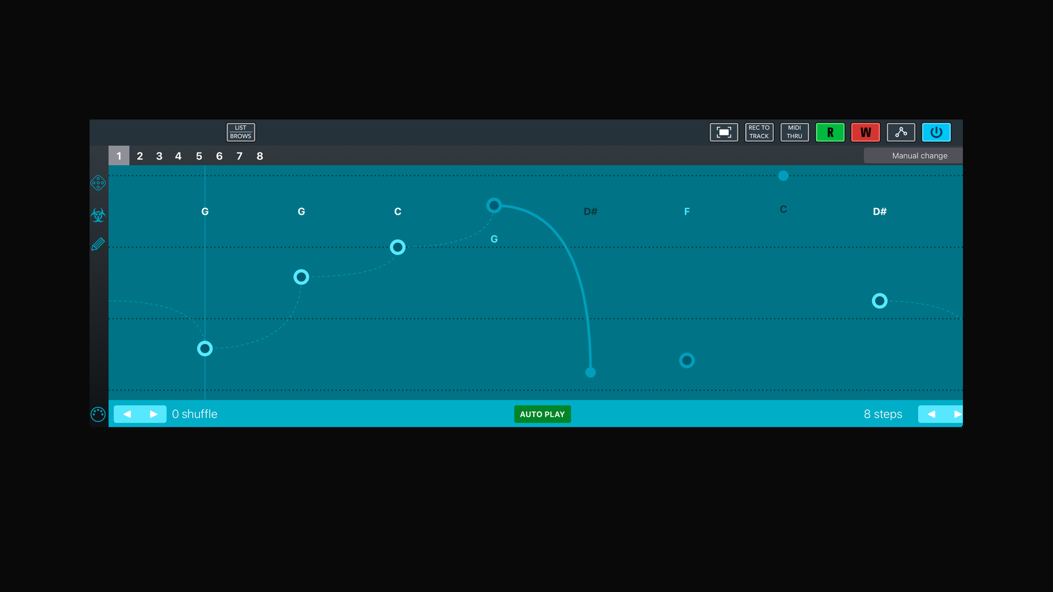Image resolution: width=1053 pixels, height=592 pixels.
Task: Click the dice randomize icon in sidebar
Action: pos(98,183)
